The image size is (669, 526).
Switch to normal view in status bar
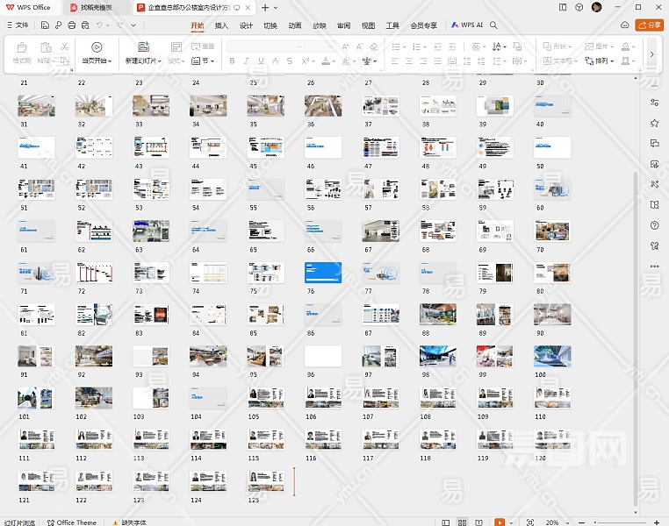[445, 522]
